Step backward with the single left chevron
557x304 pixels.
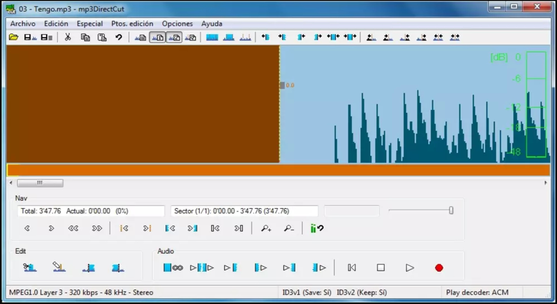tap(27, 229)
